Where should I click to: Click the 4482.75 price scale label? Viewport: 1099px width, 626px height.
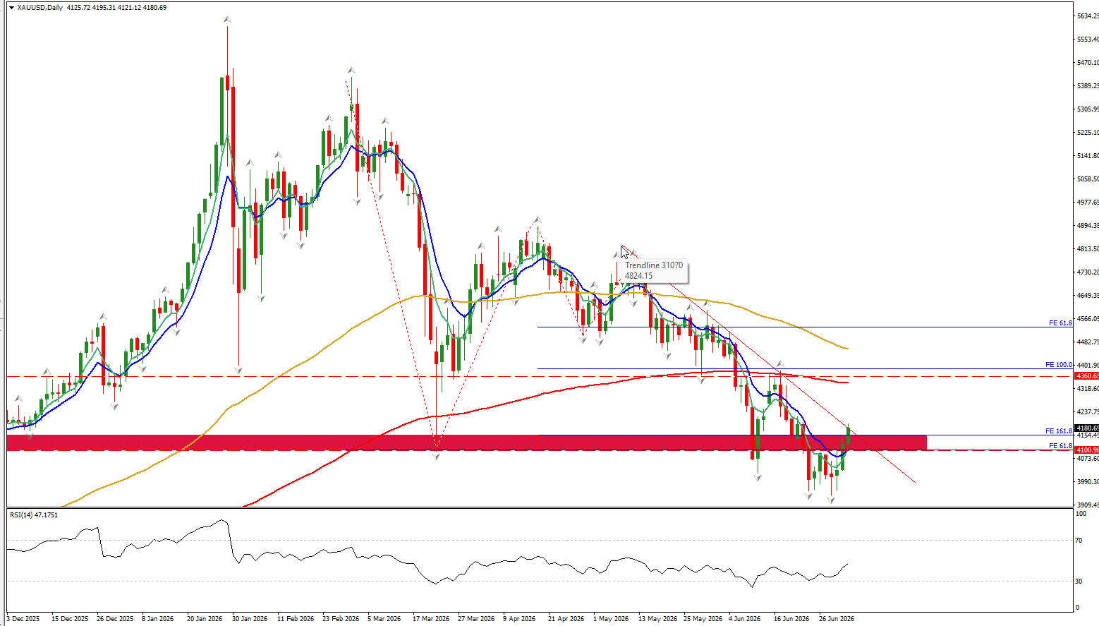pos(1087,342)
